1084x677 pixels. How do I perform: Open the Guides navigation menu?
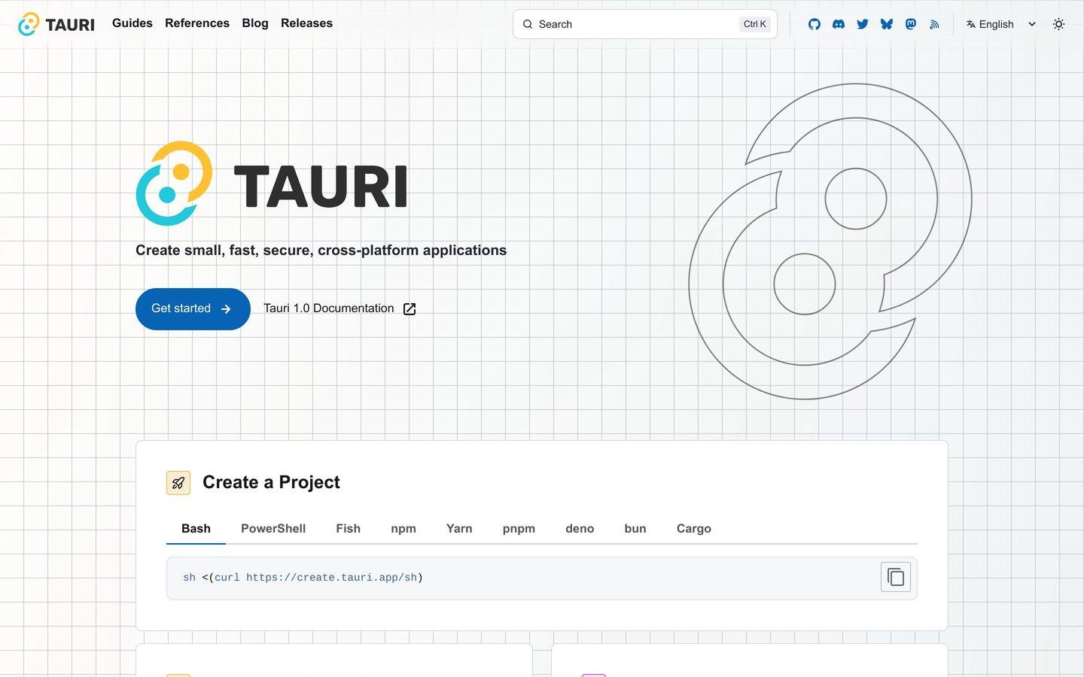pyautogui.click(x=132, y=23)
